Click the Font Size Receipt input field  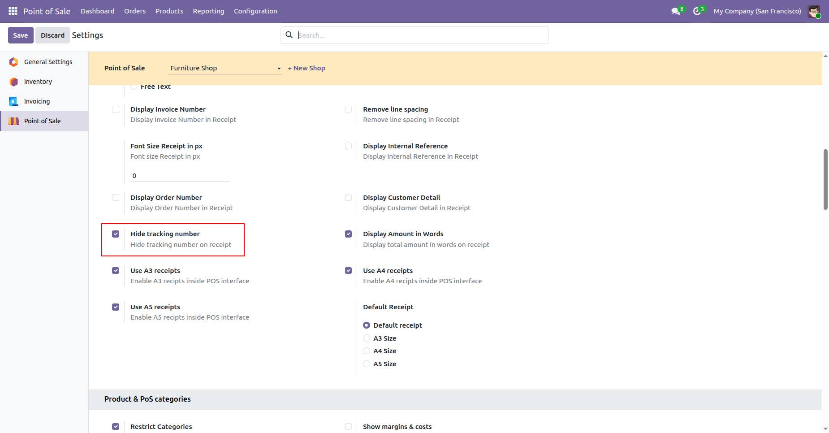[x=180, y=176]
